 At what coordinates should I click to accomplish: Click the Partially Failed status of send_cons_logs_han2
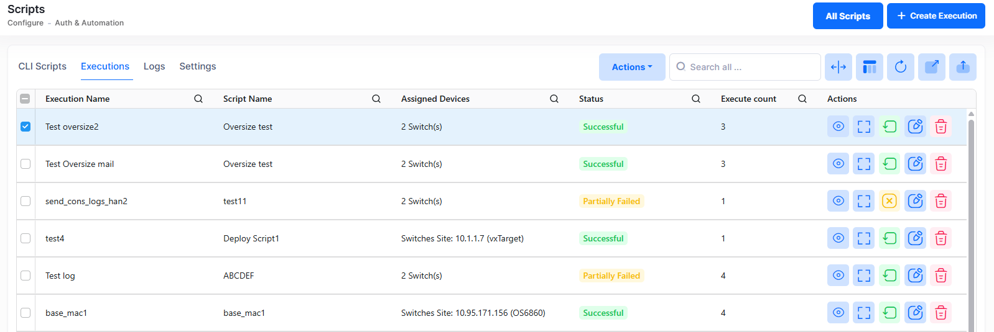tap(611, 201)
